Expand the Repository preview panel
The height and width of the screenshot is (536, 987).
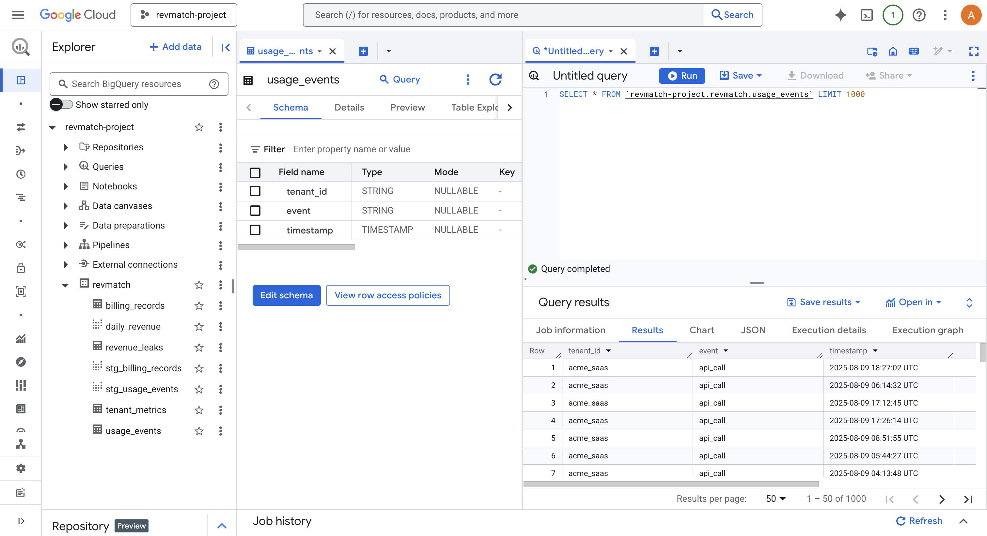[222, 526]
